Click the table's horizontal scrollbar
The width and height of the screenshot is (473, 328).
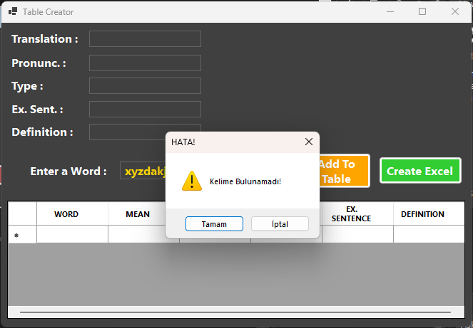tap(235, 312)
